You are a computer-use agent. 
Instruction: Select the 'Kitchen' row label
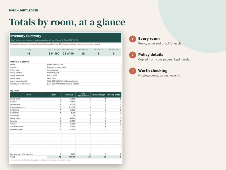pyautogui.click(x=13, y=102)
